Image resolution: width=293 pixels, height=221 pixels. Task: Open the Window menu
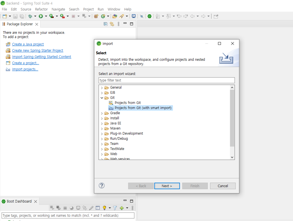114,9
